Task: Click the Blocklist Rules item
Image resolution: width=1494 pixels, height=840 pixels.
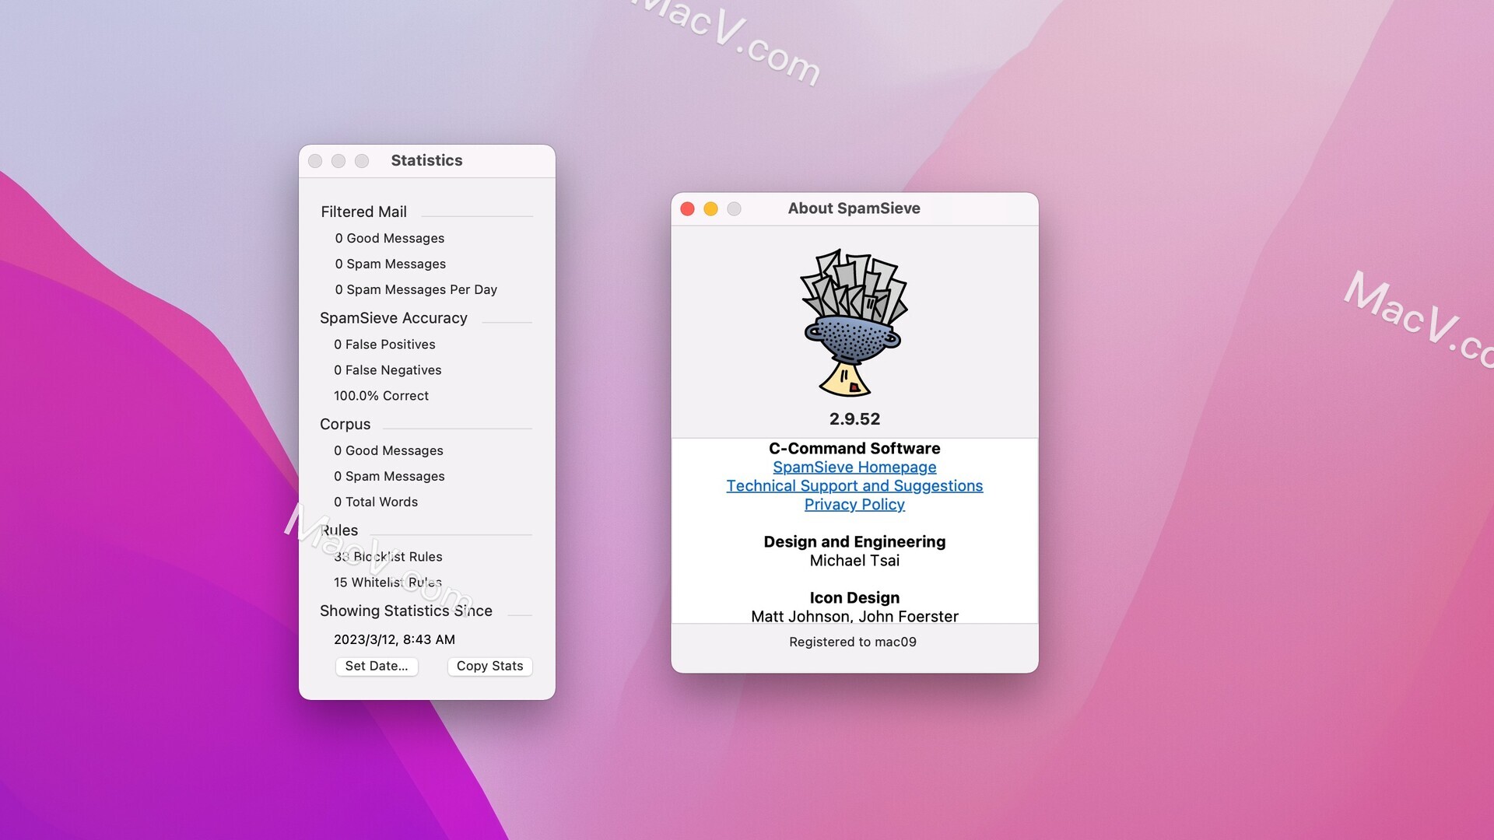Action: coord(388,555)
